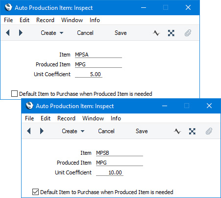Open the workflow overview icon in MPSA window
The width and height of the screenshot is (221, 198).
pyautogui.click(x=156, y=33)
